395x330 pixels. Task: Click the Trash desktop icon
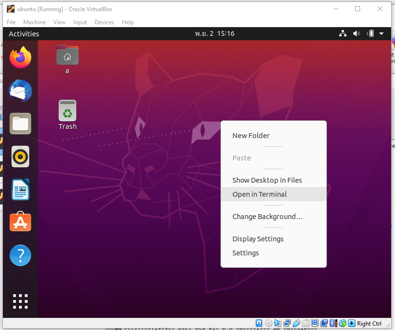click(x=67, y=111)
